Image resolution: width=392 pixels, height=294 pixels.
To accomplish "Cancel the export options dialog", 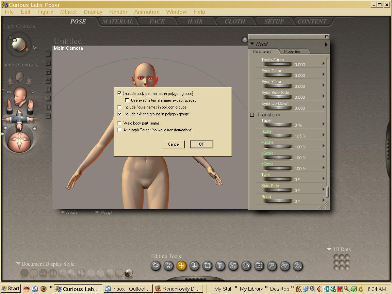I will 174,144.
